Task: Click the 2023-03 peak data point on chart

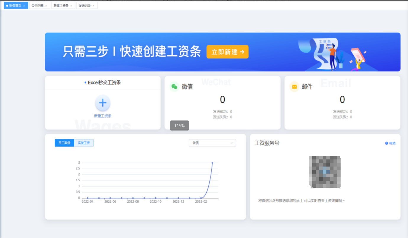Action: [212, 163]
